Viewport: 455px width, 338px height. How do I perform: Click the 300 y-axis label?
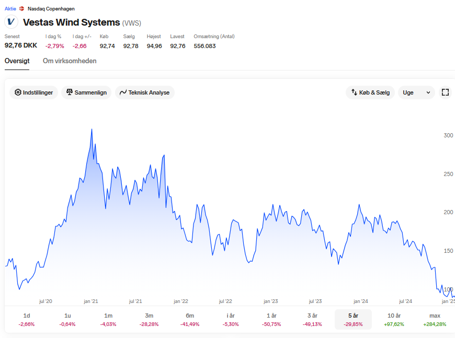coord(448,135)
